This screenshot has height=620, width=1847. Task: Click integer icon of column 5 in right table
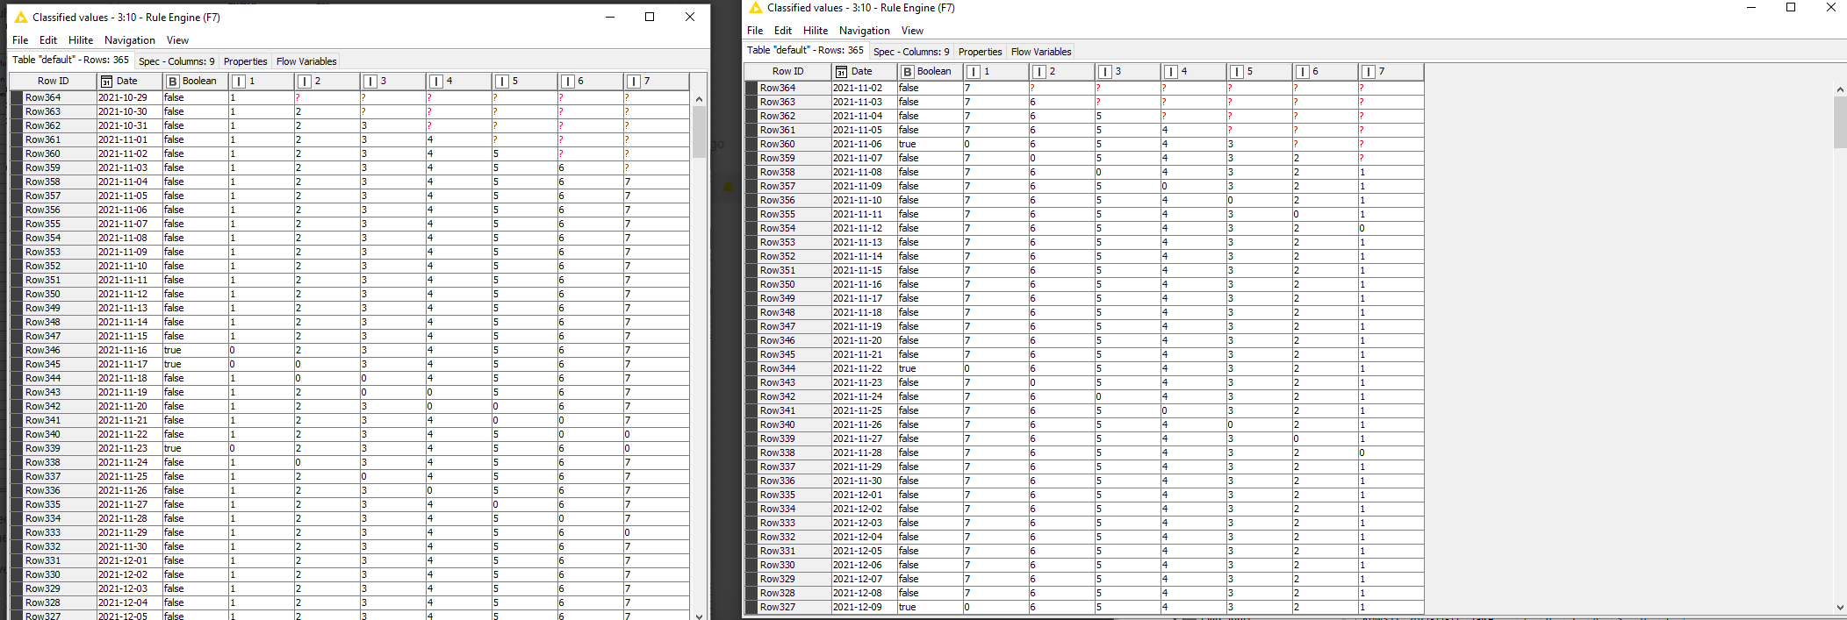click(x=1236, y=72)
